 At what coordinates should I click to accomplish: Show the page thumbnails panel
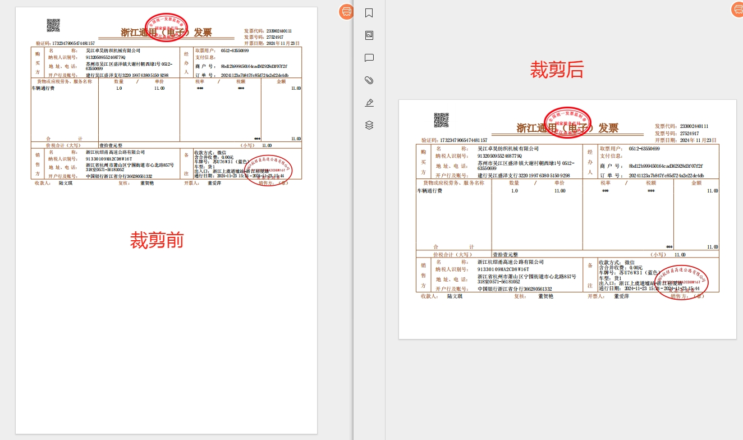[x=369, y=35]
